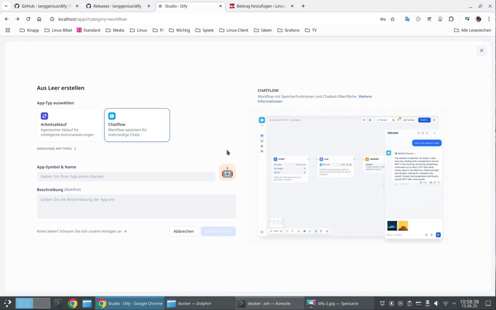Bookmark this page with the star icon

(392, 19)
